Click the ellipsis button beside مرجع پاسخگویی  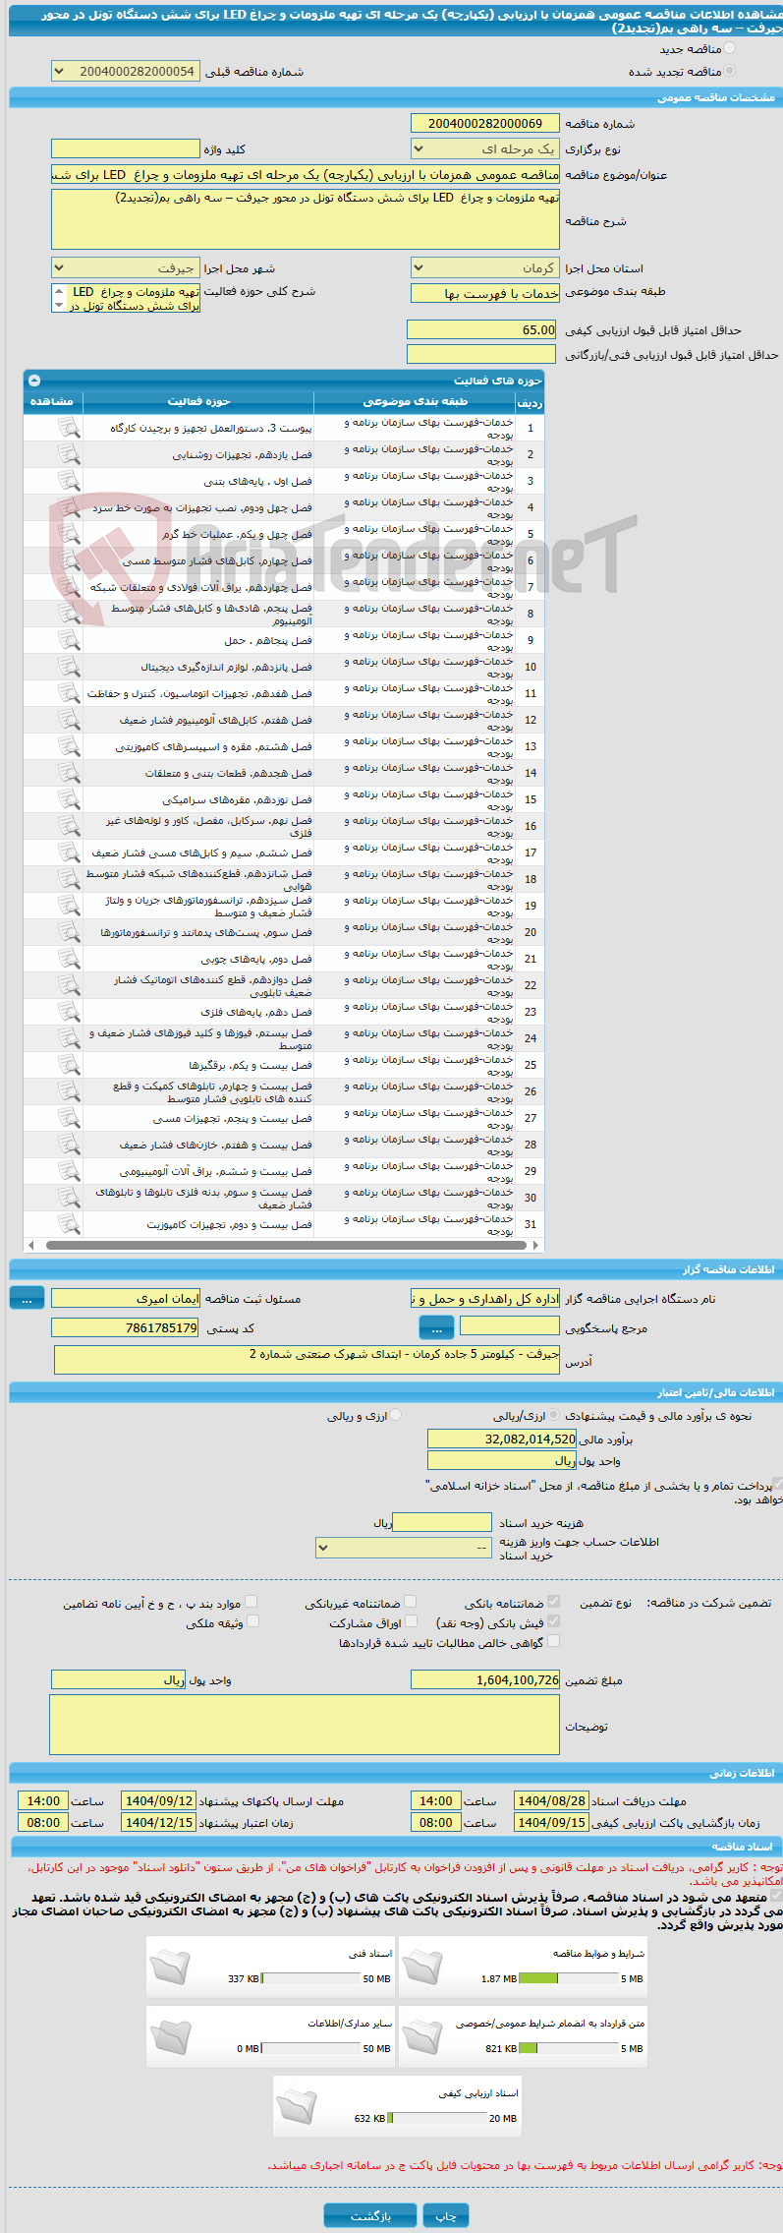point(436,1328)
